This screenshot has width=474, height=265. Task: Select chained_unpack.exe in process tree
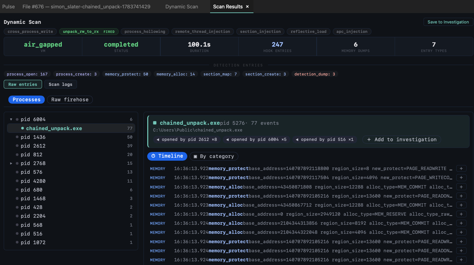[x=71, y=128]
